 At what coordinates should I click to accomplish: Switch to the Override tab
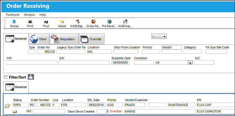(92, 39)
